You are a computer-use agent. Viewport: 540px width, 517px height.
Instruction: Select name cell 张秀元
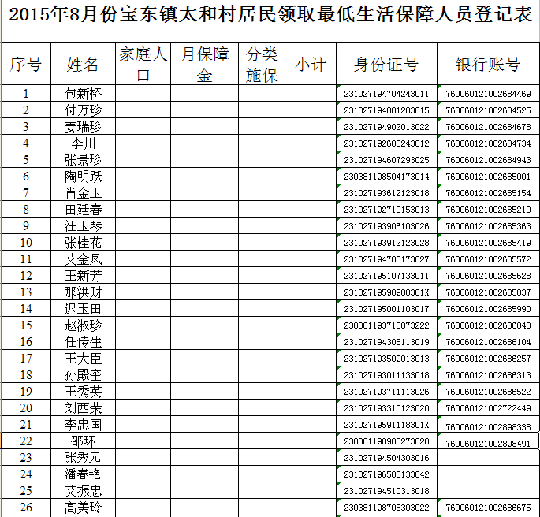pyautogui.click(x=83, y=457)
